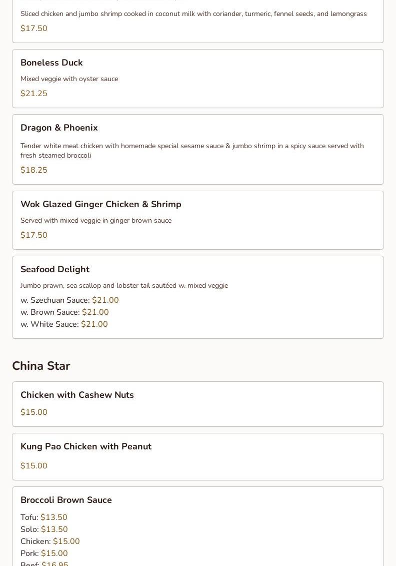Image resolution: width=396 pixels, height=566 pixels.
Task: Pick the Chicken option at $15.00 under Broccoli
Action: point(50,541)
